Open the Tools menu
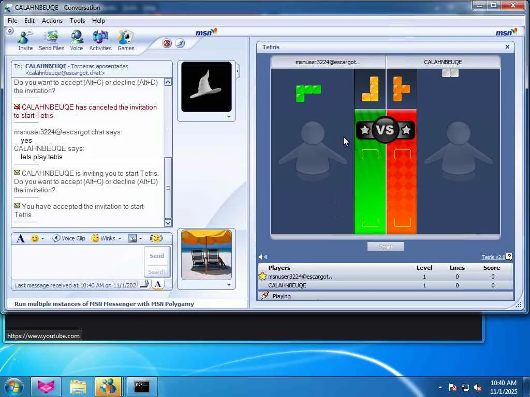 pos(78,21)
